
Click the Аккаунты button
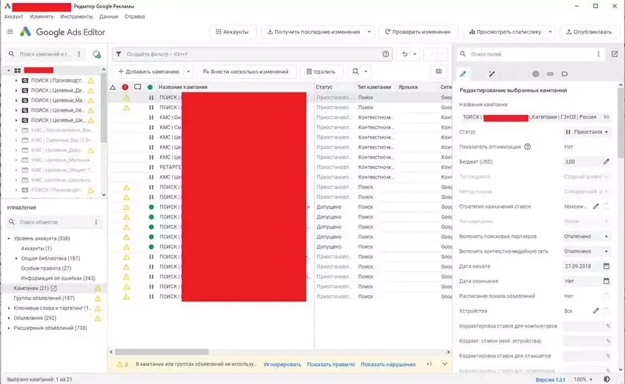[x=232, y=32]
